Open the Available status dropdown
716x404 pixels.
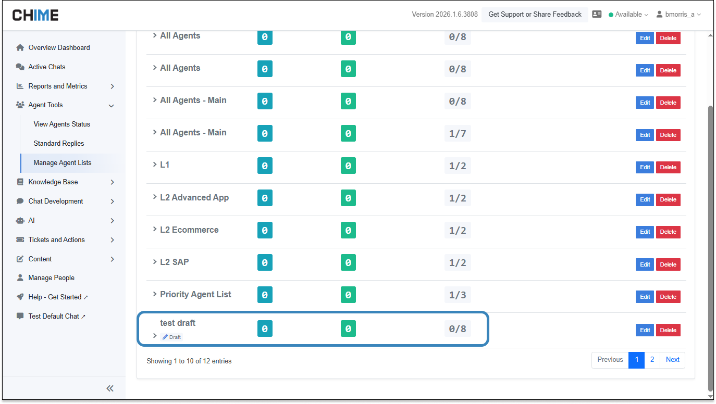628,15
